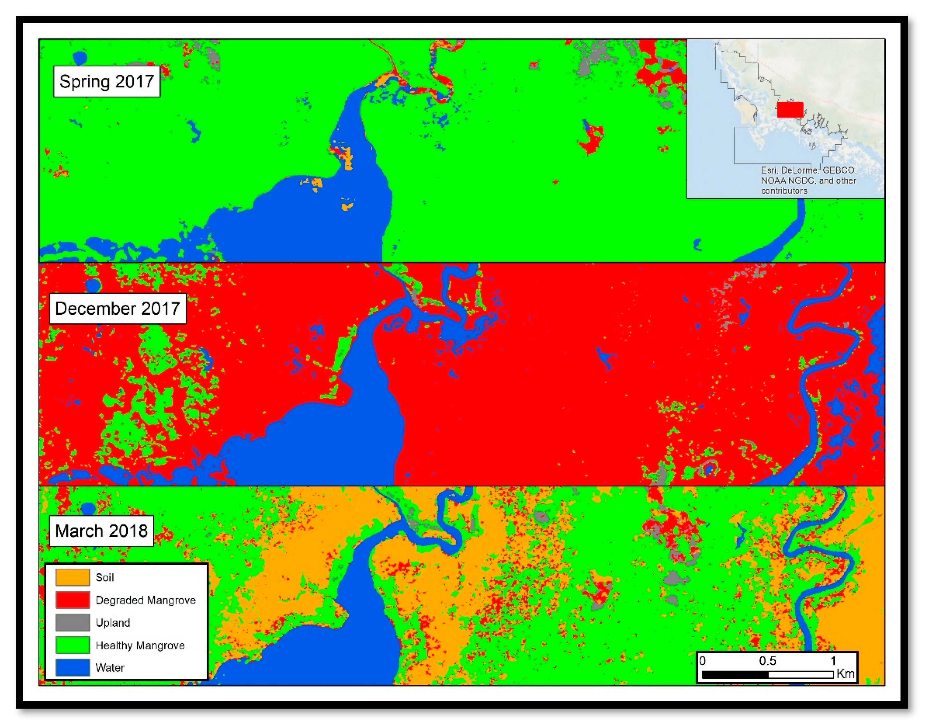The image size is (927, 726).
Task: Click the red study-area rectangle in inset map
Action: point(790,109)
